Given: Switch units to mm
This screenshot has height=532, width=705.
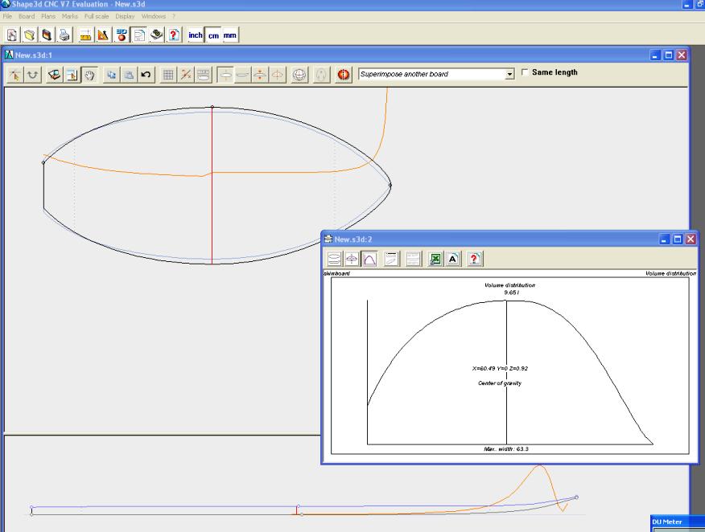Looking at the screenshot, I should tap(229, 35).
